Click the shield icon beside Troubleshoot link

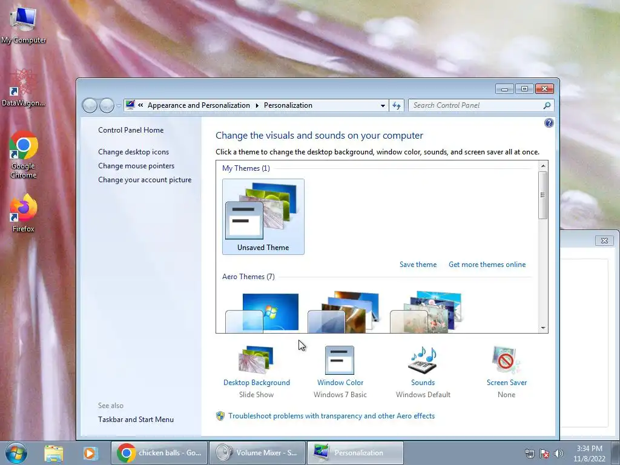220,416
